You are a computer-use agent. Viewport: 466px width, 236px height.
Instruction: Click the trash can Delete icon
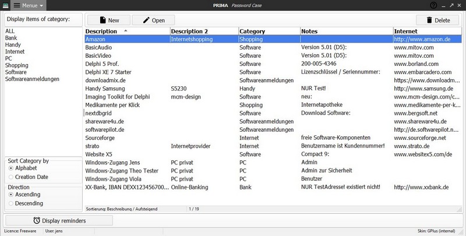(x=429, y=20)
